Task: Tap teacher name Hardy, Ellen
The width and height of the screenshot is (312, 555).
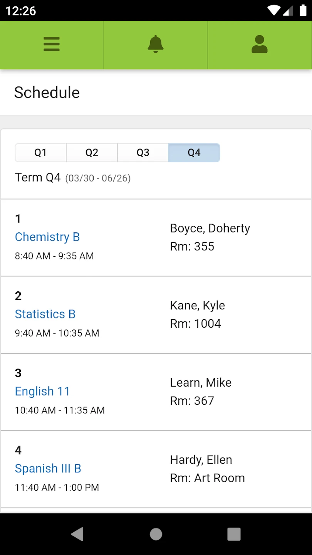Action: pyautogui.click(x=201, y=459)
